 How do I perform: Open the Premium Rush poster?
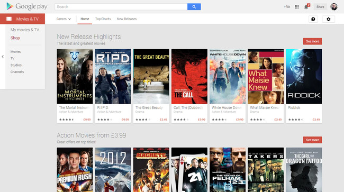pos(75,170)
